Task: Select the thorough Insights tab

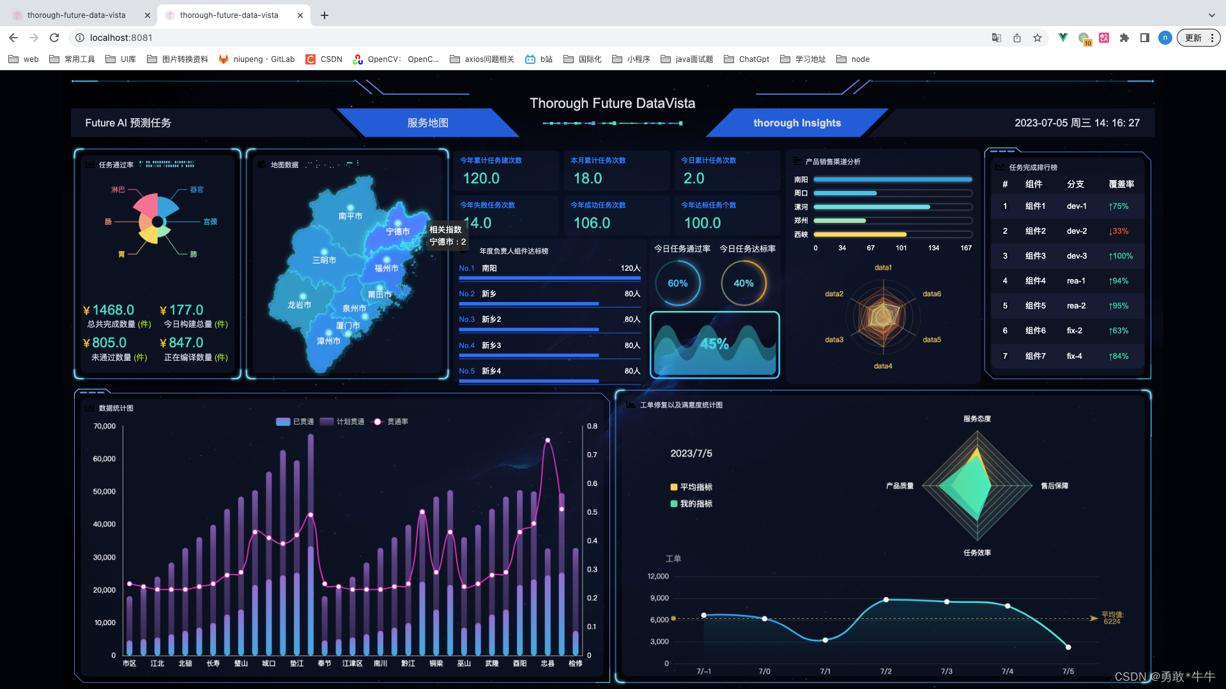Action: [x=797, y=123]
